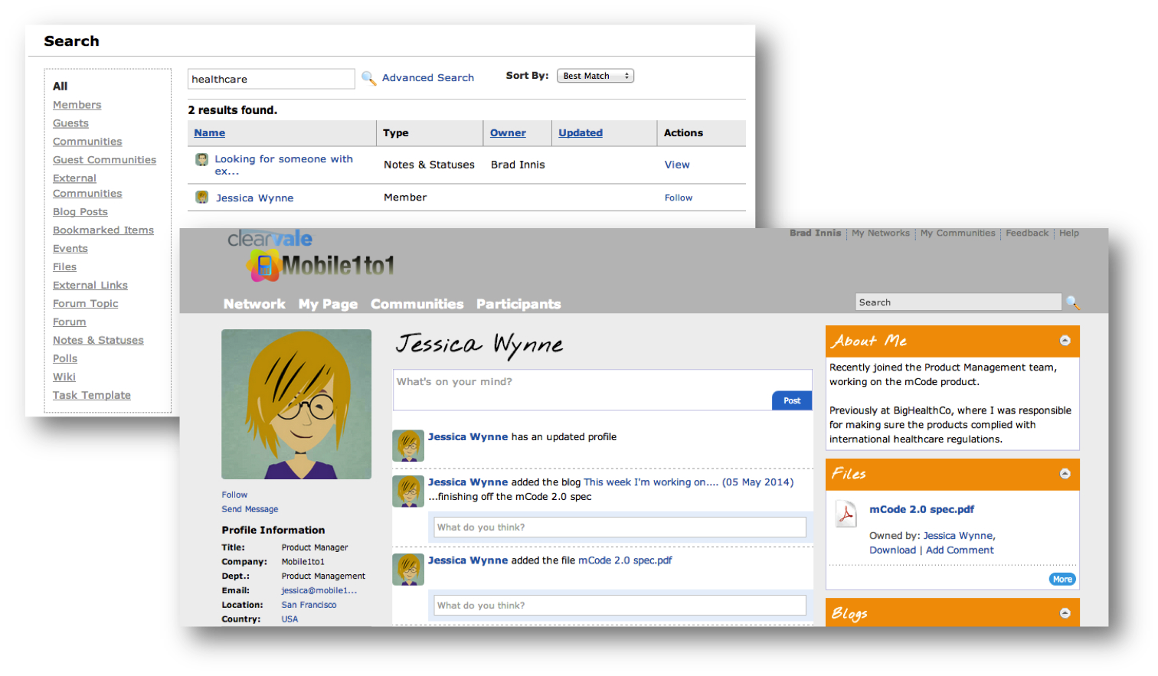Filter search by External Communities

87,186
